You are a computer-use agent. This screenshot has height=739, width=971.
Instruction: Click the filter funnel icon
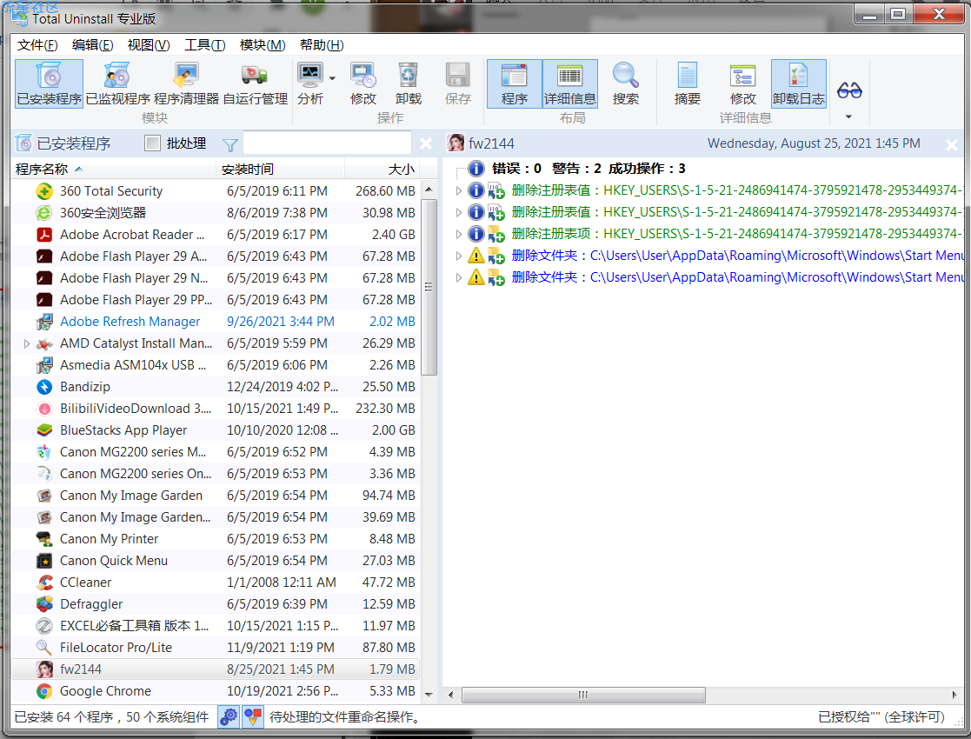tap(229, 144)
